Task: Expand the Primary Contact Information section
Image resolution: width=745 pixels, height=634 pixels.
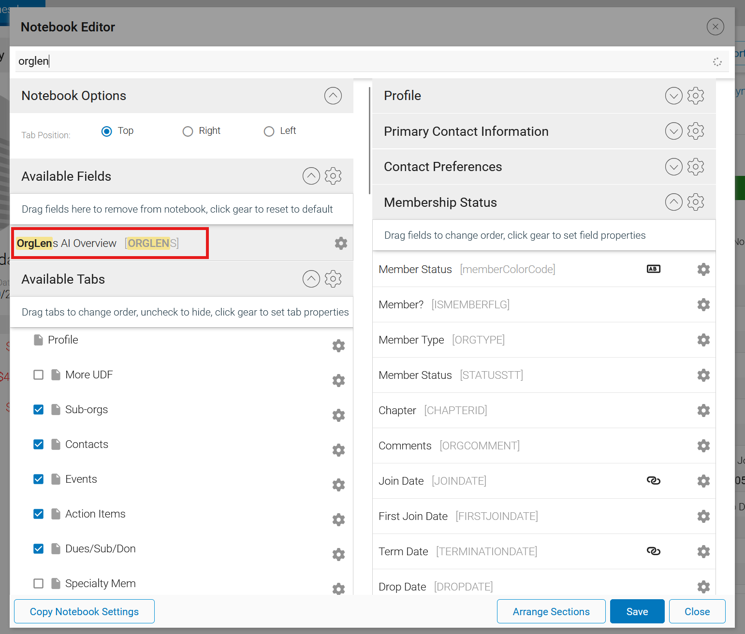Action: tap(674, 131)
